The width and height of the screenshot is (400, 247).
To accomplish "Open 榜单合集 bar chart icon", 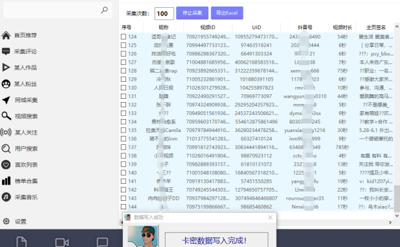I will [6, 181].
